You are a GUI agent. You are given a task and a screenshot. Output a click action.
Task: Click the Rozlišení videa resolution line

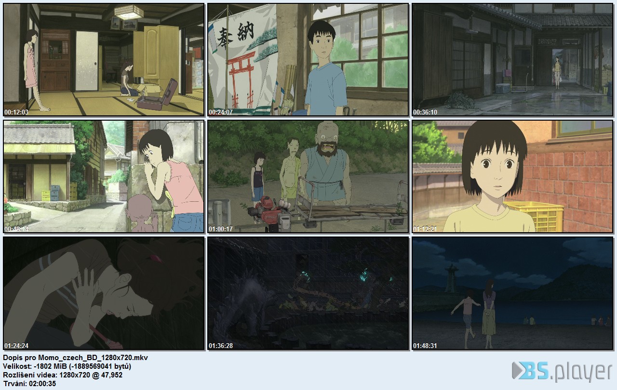[x=63, y=375]
